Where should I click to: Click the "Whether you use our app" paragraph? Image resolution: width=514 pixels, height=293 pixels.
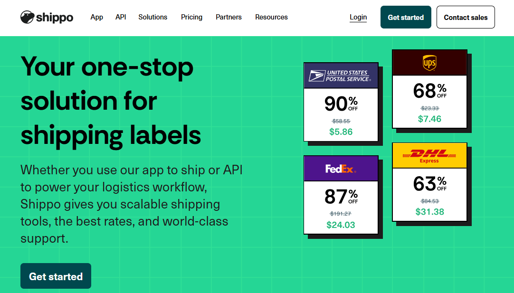tap(132, 204)
